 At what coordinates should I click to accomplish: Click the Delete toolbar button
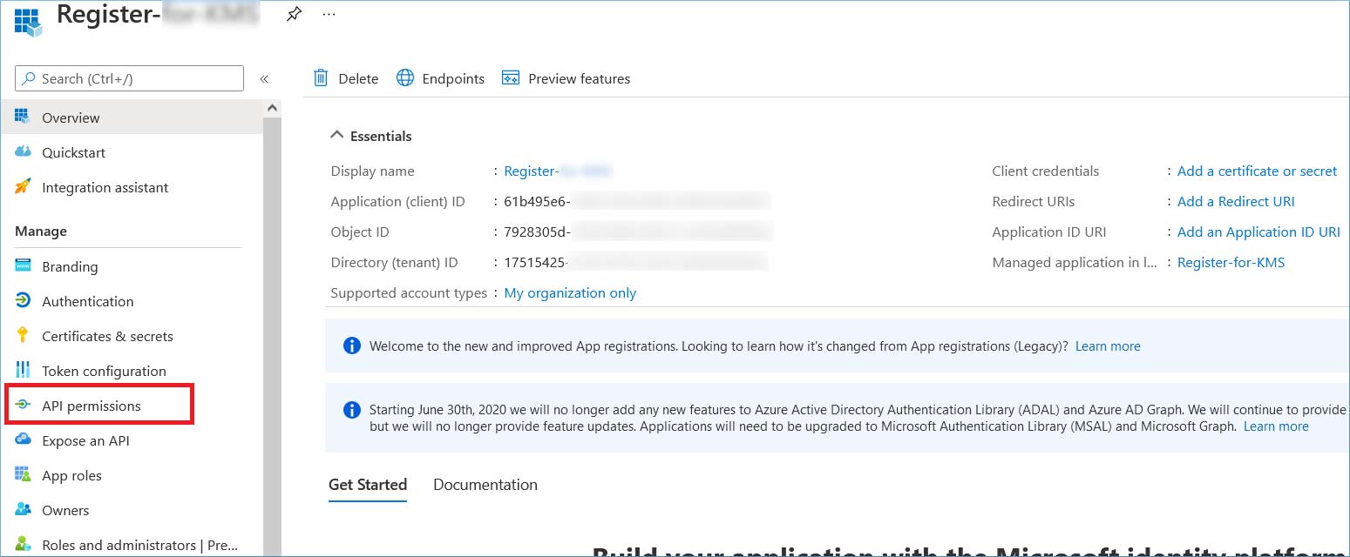[x=346, y=78]
